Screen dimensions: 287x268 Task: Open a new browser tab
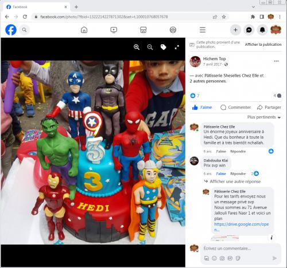pyautogui.click(x=76, y=7)
